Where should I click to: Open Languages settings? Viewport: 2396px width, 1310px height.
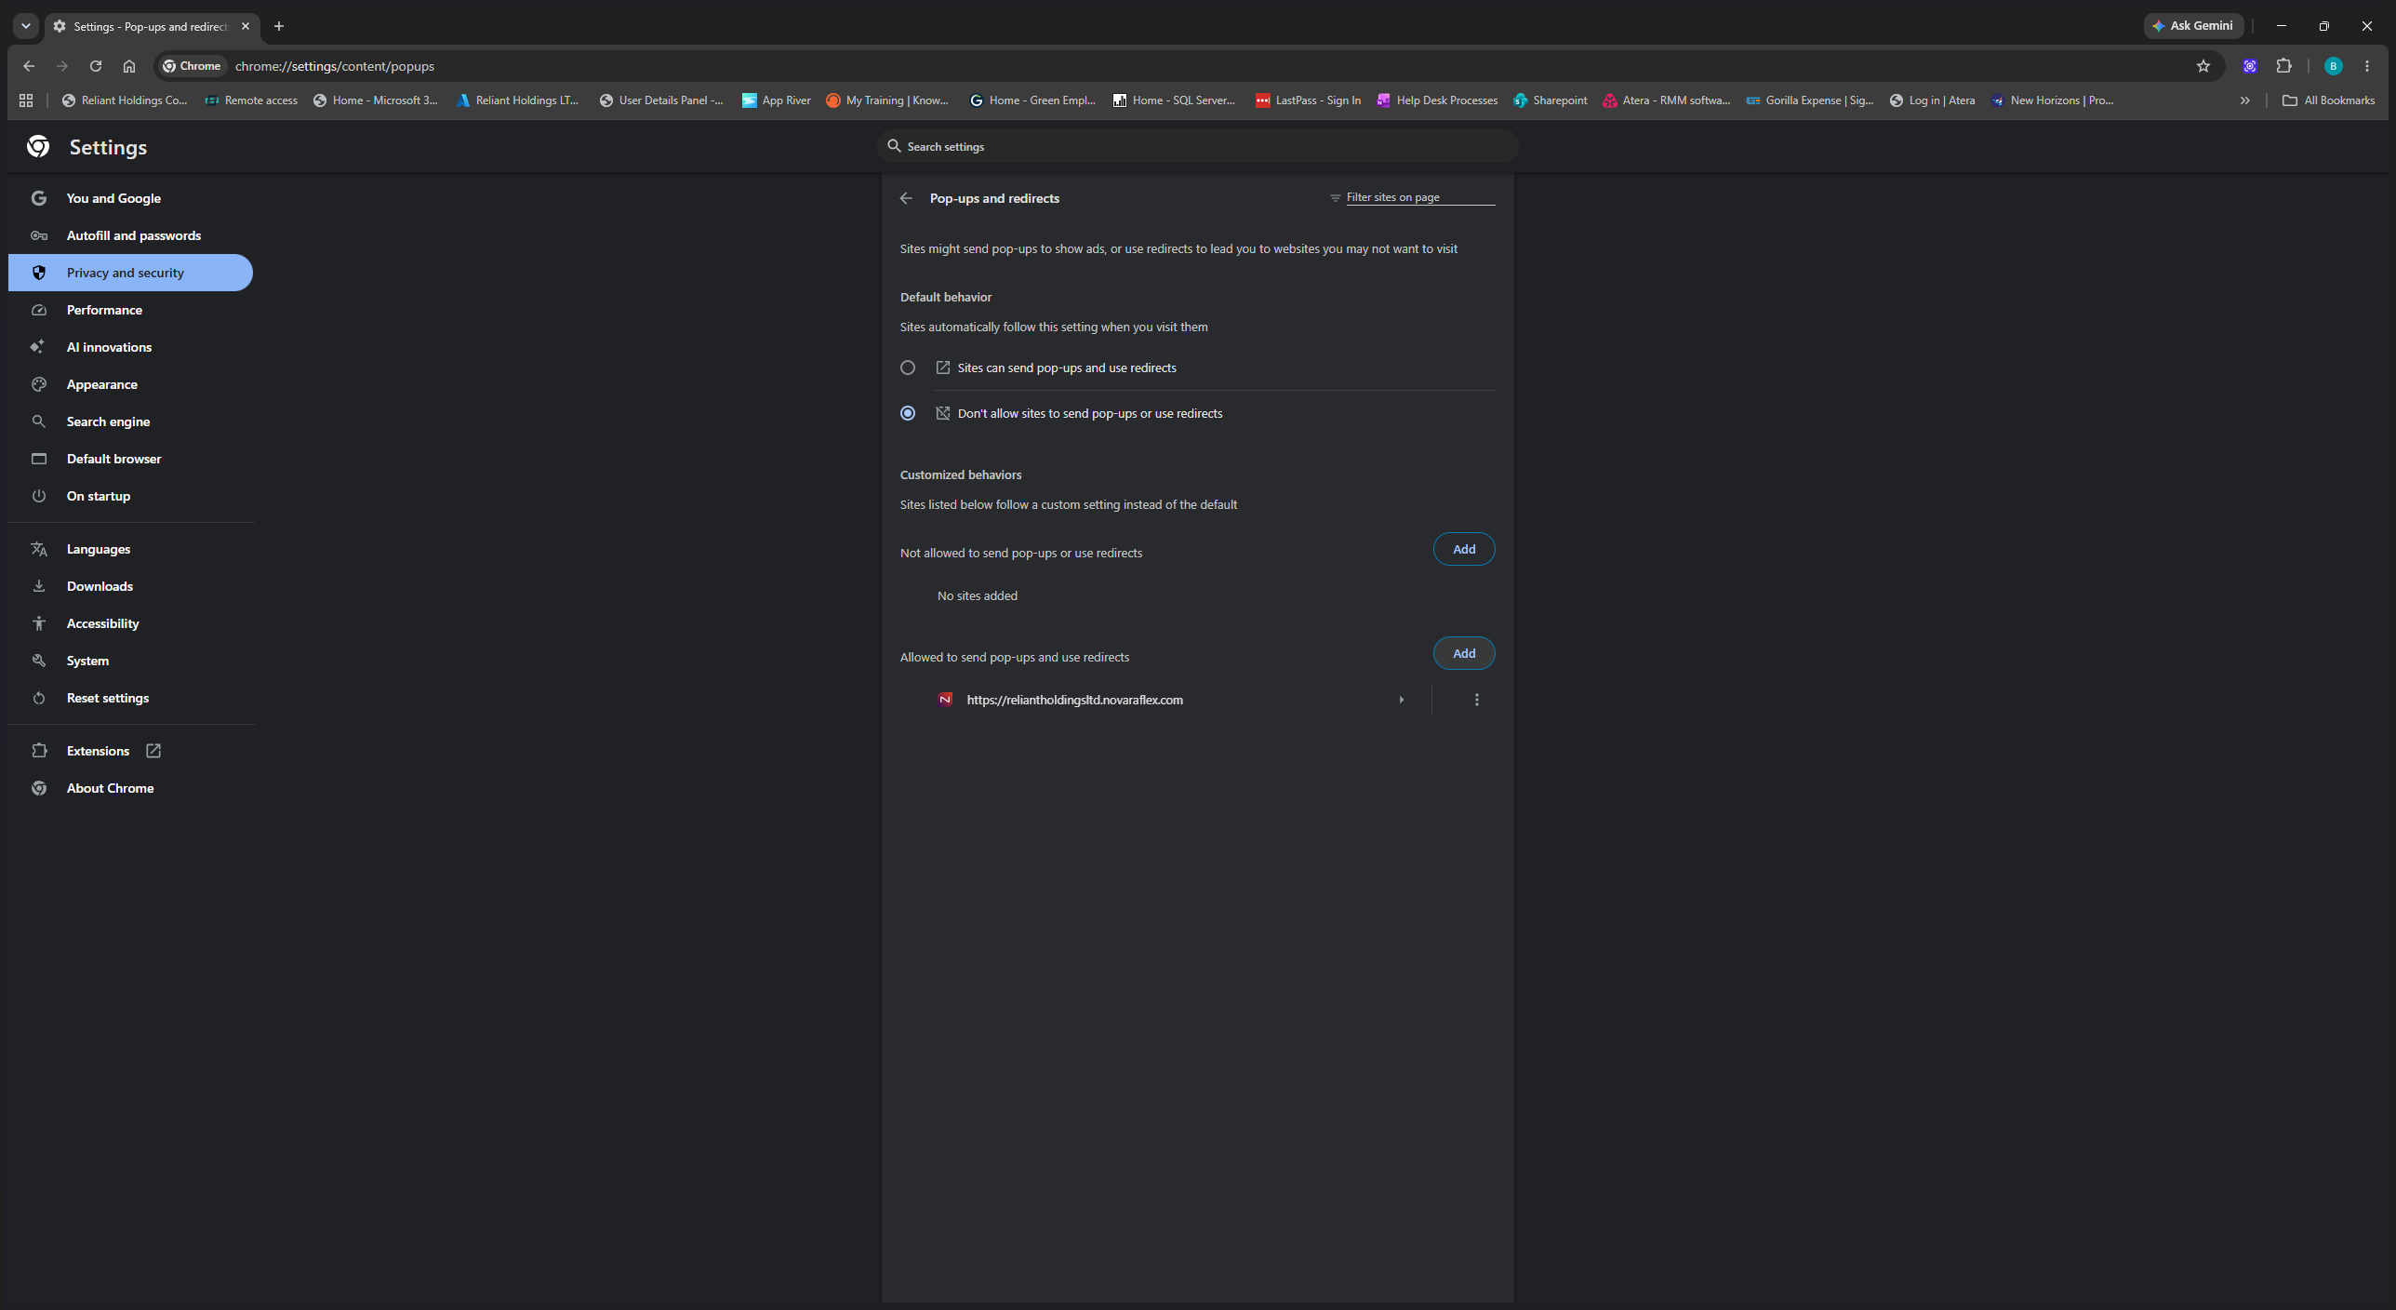click(x=130, y=549)
